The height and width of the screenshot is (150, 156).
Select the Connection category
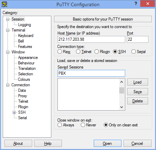pyautogui.click(x=21, y=85)
